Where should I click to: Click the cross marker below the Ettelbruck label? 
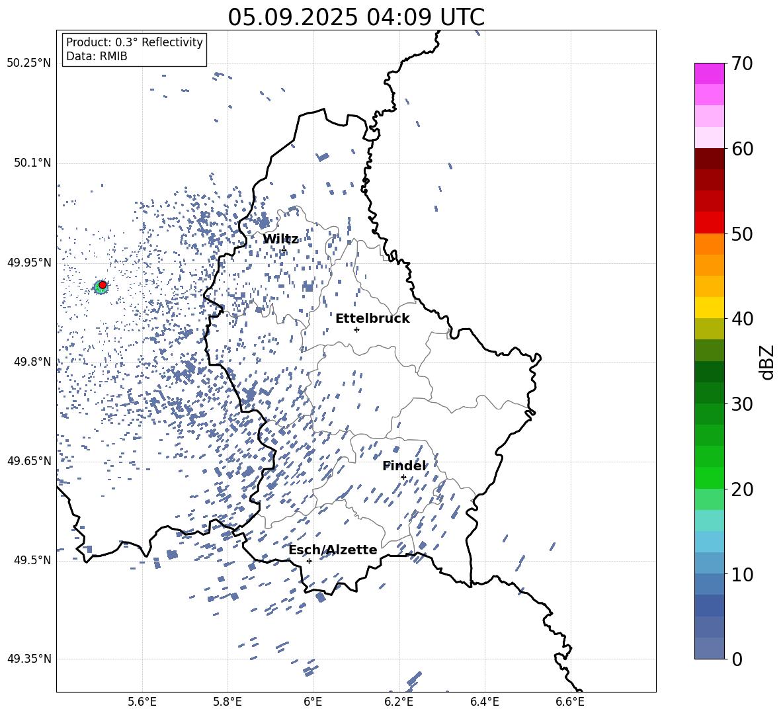356,329
